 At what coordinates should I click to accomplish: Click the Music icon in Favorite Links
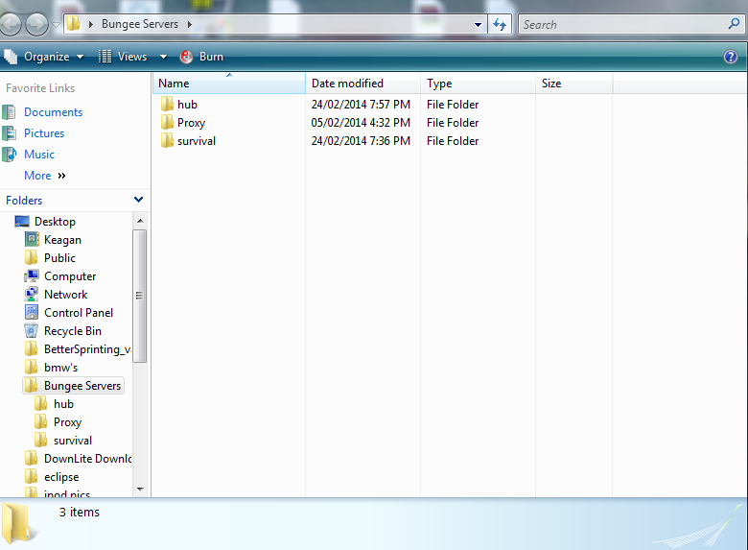coord(9,155)
